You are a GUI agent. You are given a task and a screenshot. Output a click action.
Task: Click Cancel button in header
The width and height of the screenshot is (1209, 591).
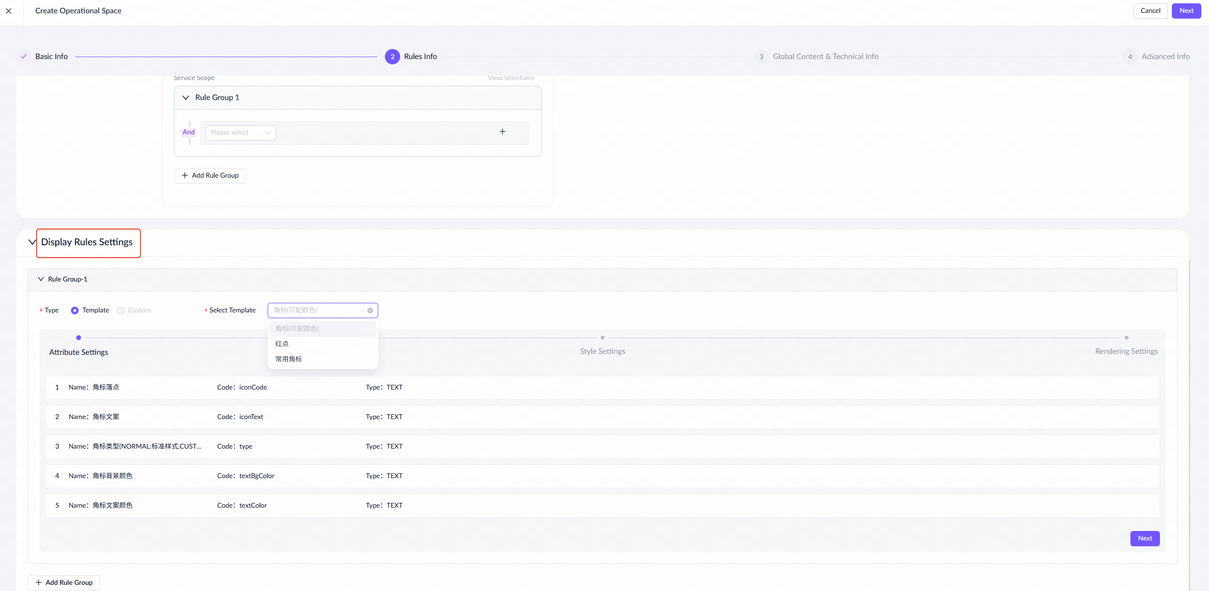[1150, 11]
